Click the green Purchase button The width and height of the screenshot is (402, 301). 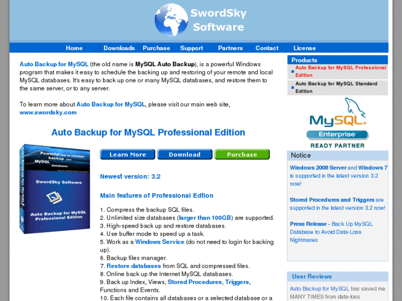(242, 155)
